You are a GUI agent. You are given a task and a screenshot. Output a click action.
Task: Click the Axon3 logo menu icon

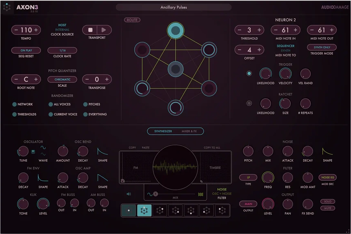[x=7, y=7]
